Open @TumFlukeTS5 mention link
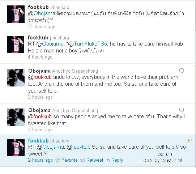 pyautogui.click(x=88, y=44)
